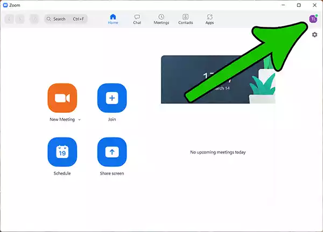This screenshot has height=232, width=323.
Task: Click the Schedule label
Action: 62,173
